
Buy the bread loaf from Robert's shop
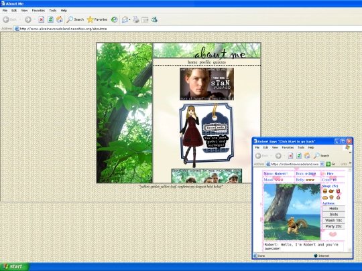click(x=325, y=197)
